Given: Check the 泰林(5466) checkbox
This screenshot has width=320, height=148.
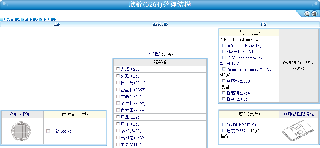Looking at the screenshot, I should click(x=118, y=131).
